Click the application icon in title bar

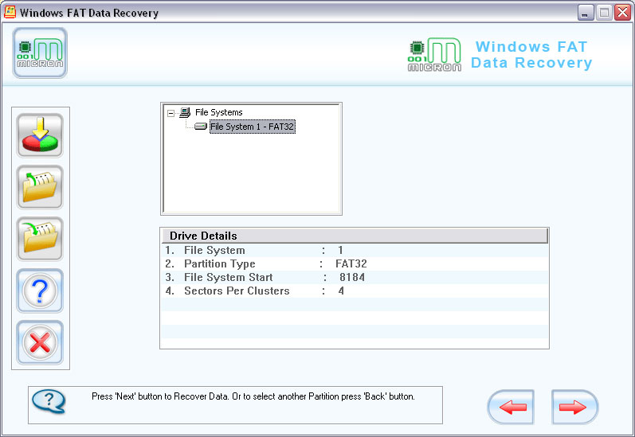coord(10,12)
